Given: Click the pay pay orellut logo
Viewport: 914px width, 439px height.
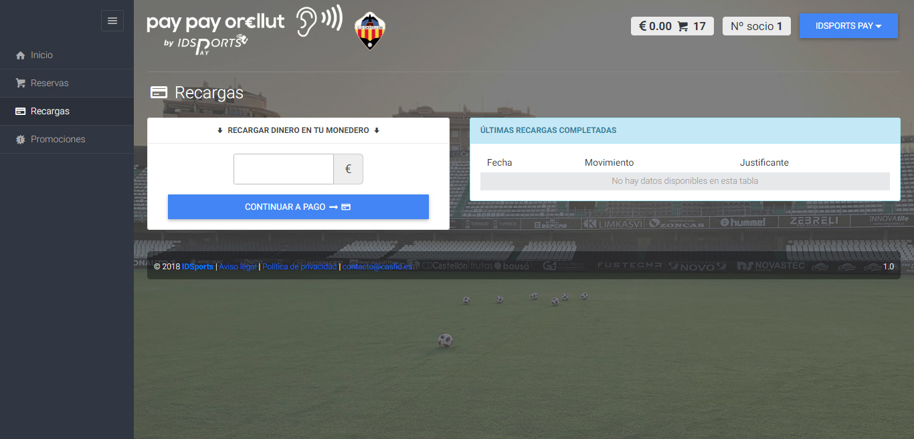Looking at the screenshot, I should tap(245, 31).
